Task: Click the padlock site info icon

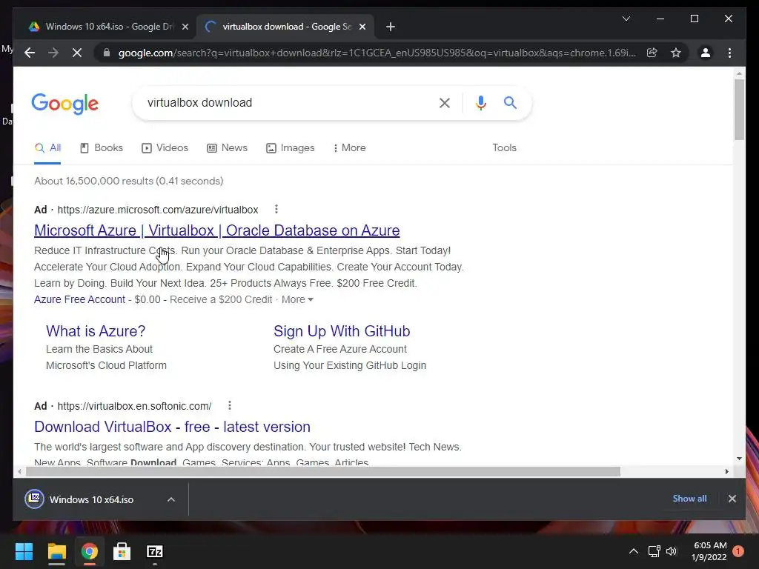Action: pos(107,53)
